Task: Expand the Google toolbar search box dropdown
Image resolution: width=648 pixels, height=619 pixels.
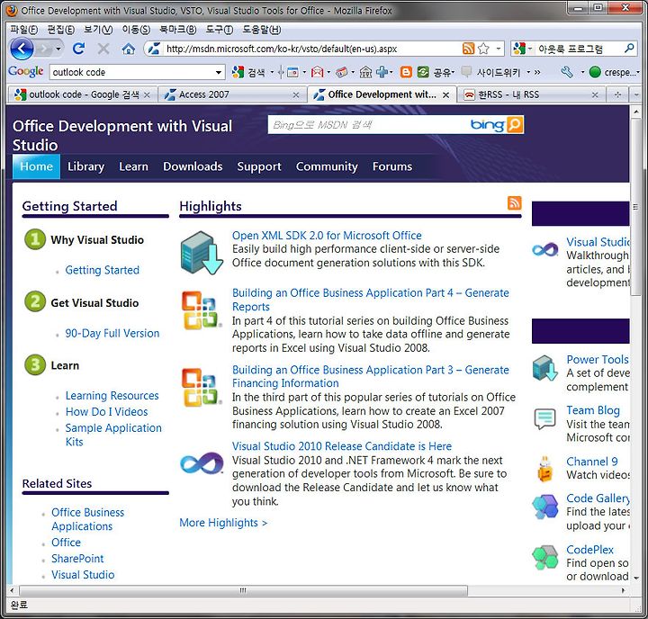Action: [x=218, y=73]
